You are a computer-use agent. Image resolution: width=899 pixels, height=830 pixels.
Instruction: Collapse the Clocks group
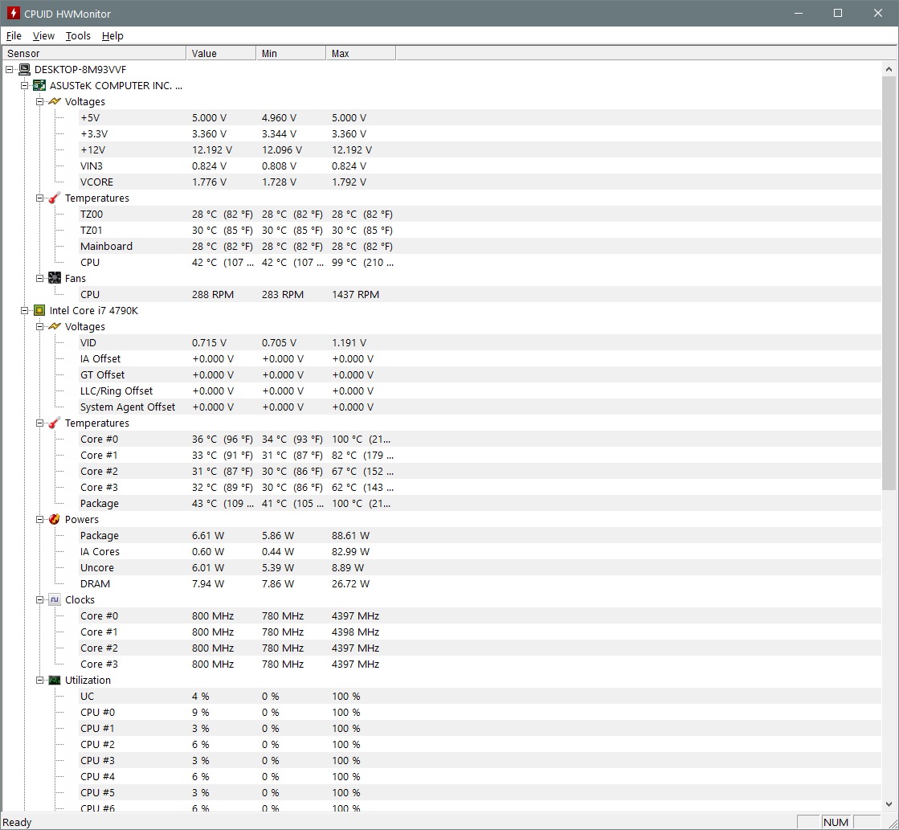pos(40,599)
